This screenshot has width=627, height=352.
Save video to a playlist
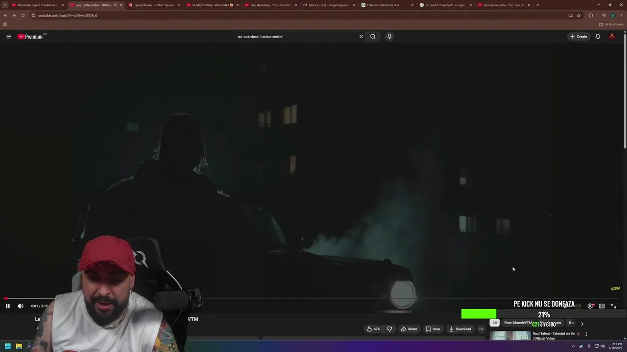point(433,329)
